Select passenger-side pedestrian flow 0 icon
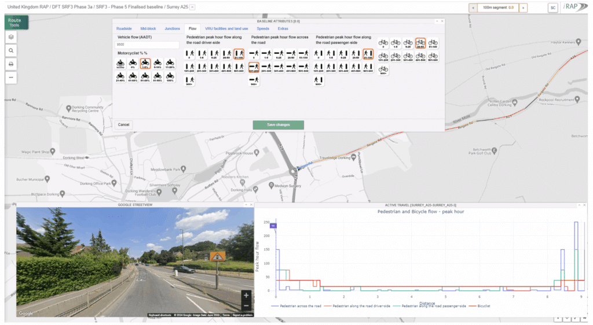 [x=319, y=54]
